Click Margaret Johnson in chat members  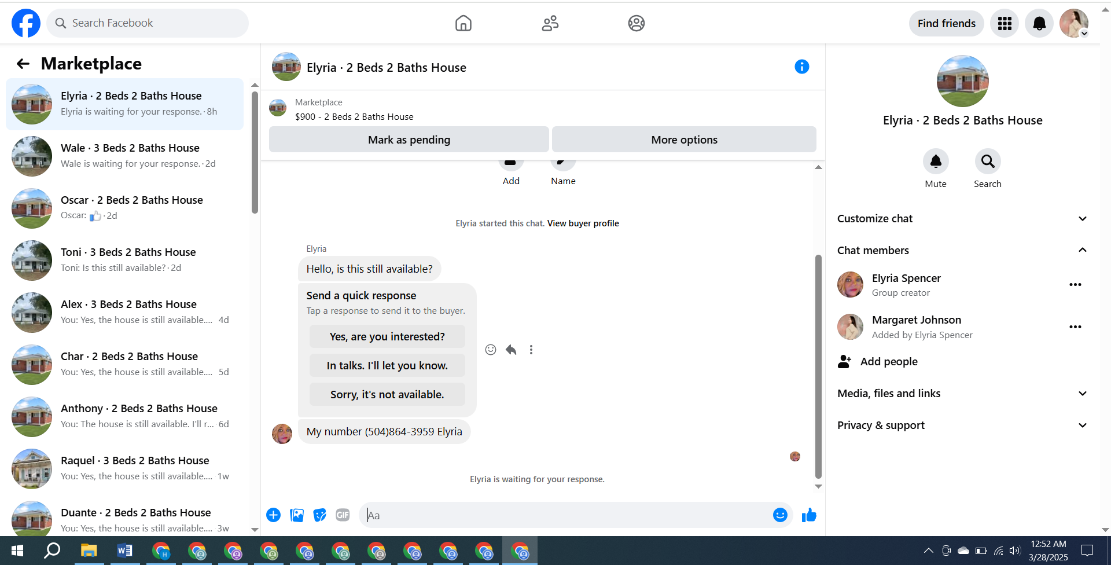pos(917,320)
